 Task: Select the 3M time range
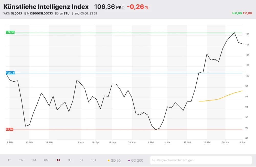[x=34, y=160]
